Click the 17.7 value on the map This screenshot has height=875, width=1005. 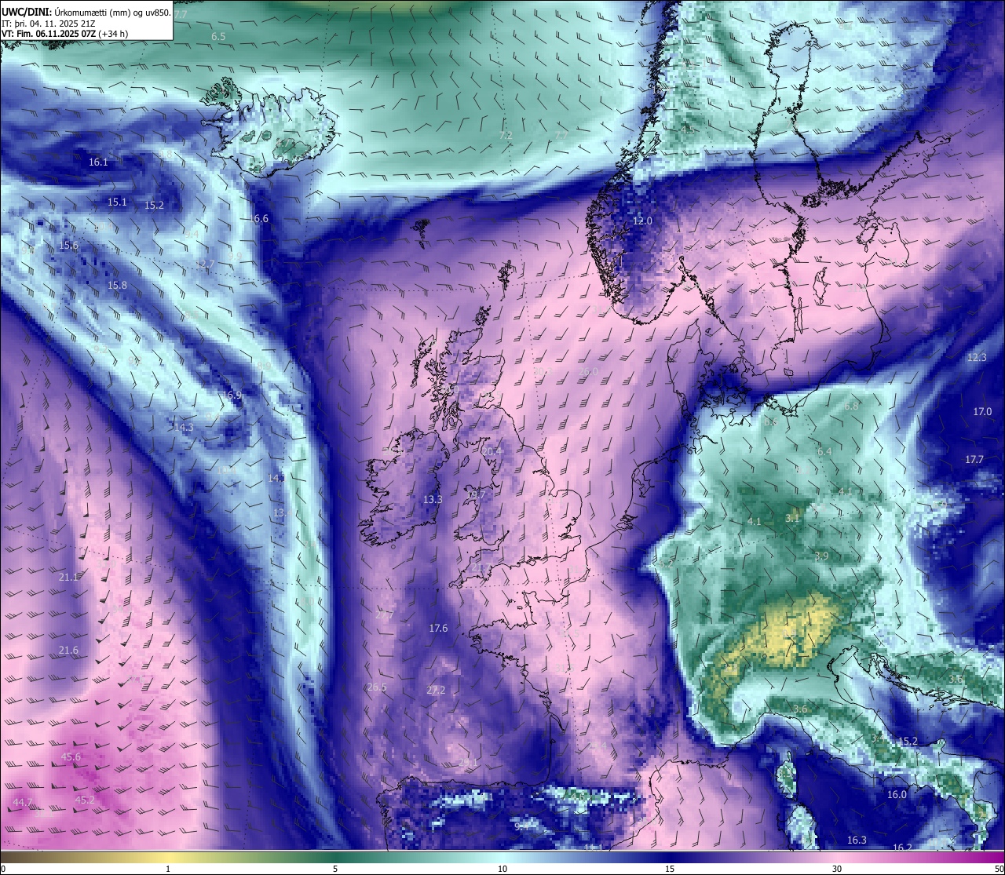pyautogui.click(x=974, y=460)
